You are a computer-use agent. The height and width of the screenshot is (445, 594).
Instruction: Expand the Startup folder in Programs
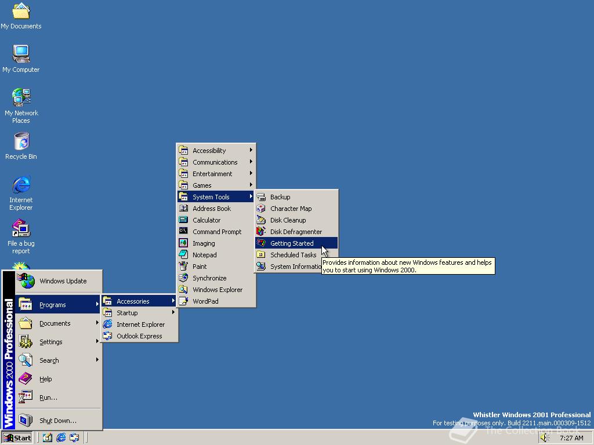[139, 313]
